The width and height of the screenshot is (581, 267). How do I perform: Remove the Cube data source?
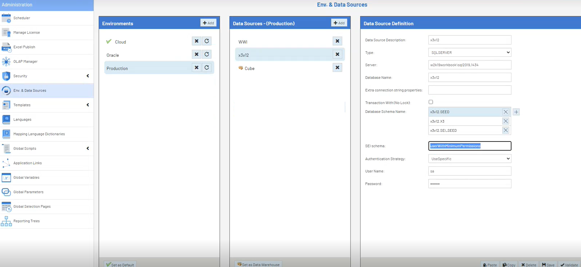pyautogui.click(x=337, y=68)
